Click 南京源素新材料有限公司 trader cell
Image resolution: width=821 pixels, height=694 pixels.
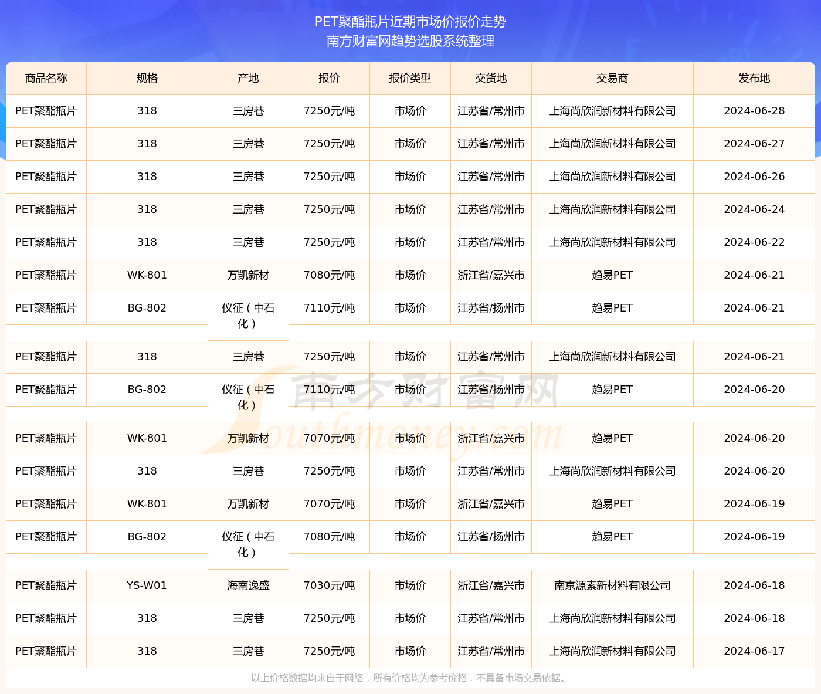pos(613,585)
